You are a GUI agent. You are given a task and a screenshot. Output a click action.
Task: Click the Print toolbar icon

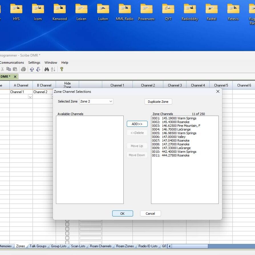click(x=23, y=69)
